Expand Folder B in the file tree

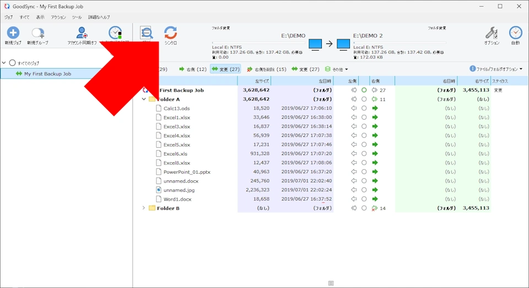(144, 208)
